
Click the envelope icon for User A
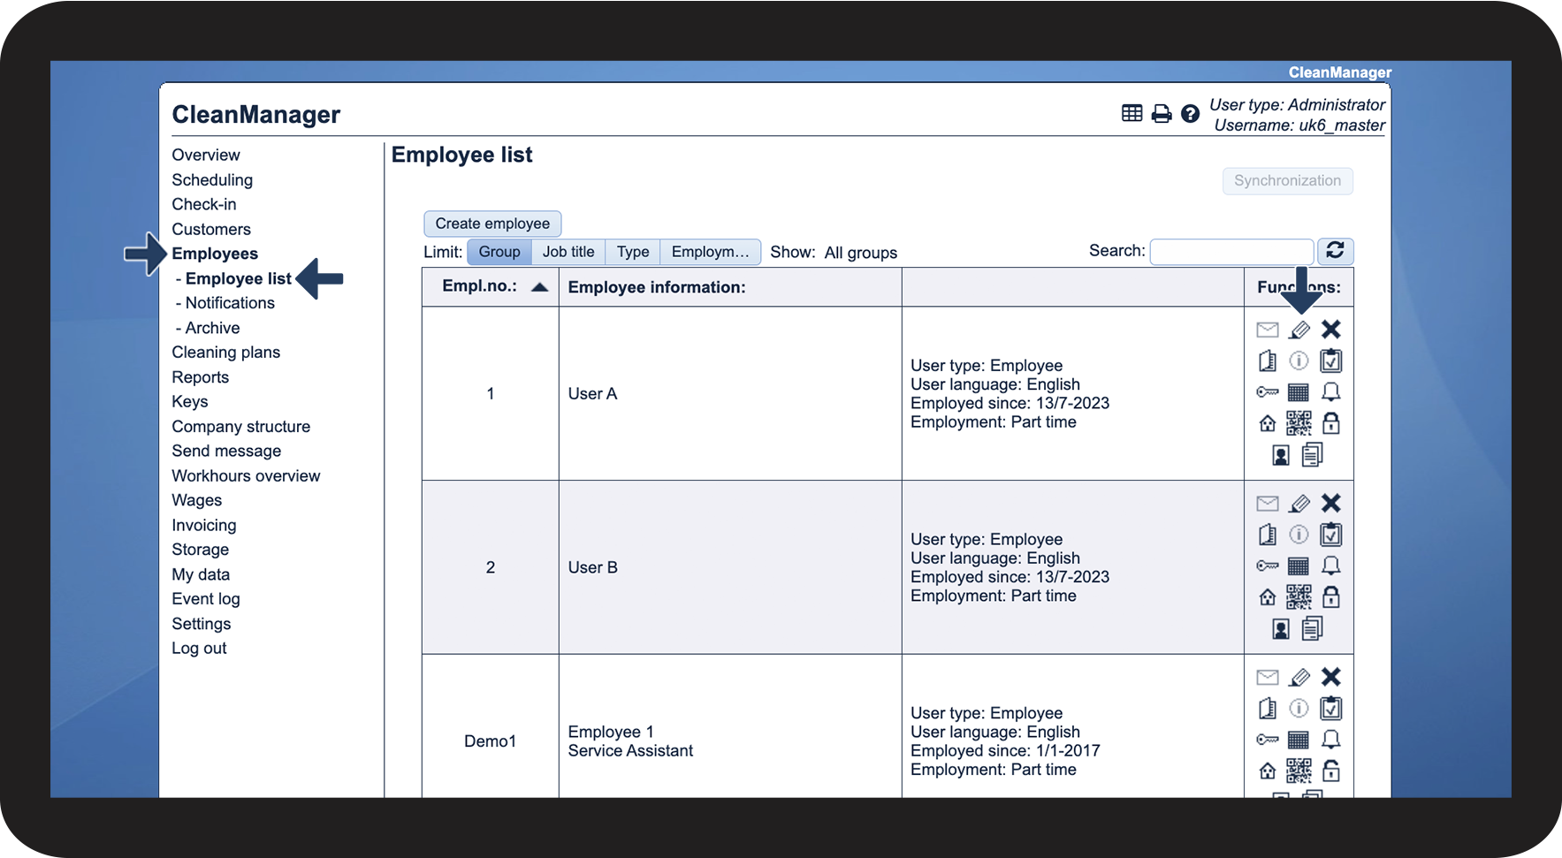tap(1267, 330)
